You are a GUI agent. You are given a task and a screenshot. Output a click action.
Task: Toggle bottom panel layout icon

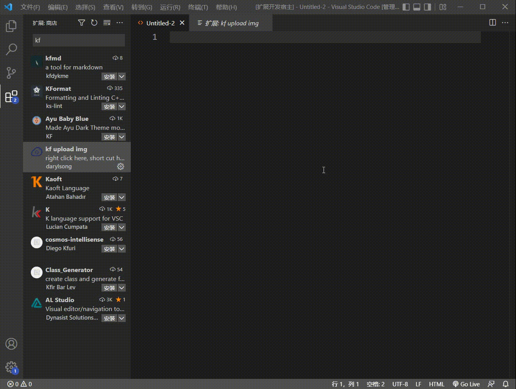(x=417, y=7)
